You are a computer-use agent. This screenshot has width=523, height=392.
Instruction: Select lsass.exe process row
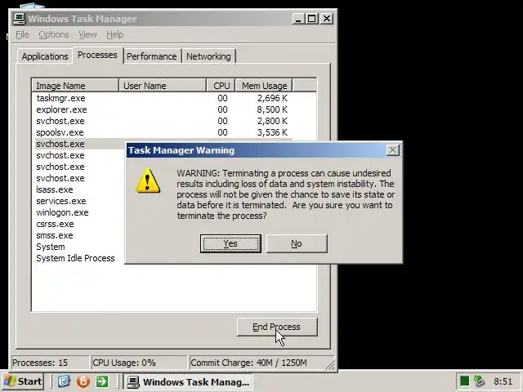[x=80, y=189]
